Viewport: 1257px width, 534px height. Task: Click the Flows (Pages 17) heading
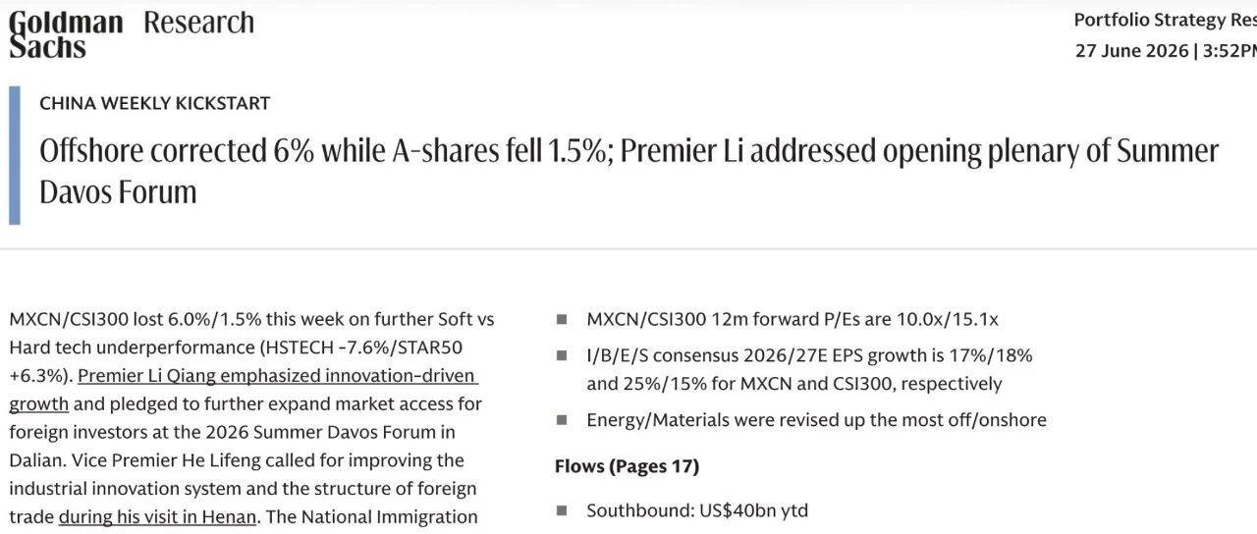627,466
